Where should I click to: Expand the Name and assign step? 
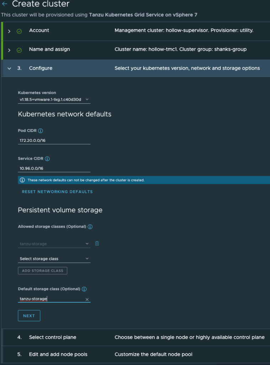[9, 50]
